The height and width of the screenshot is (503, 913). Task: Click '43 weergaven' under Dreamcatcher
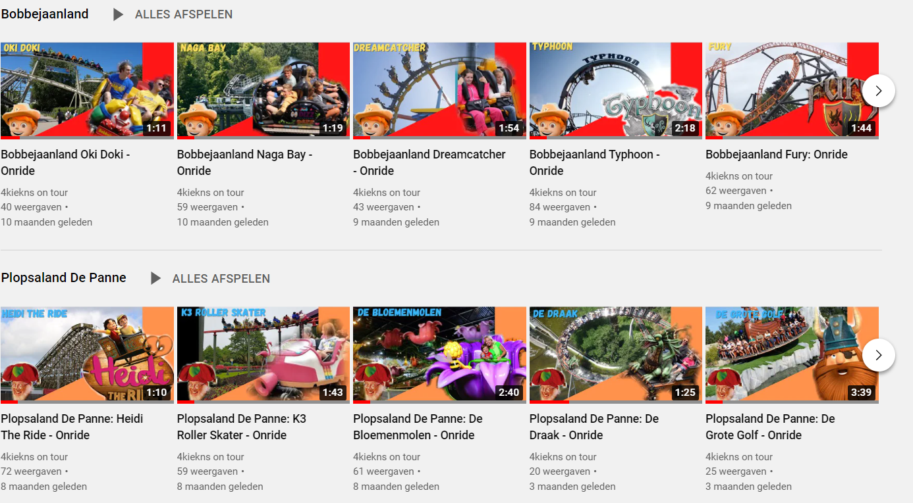tap(383, 207)
